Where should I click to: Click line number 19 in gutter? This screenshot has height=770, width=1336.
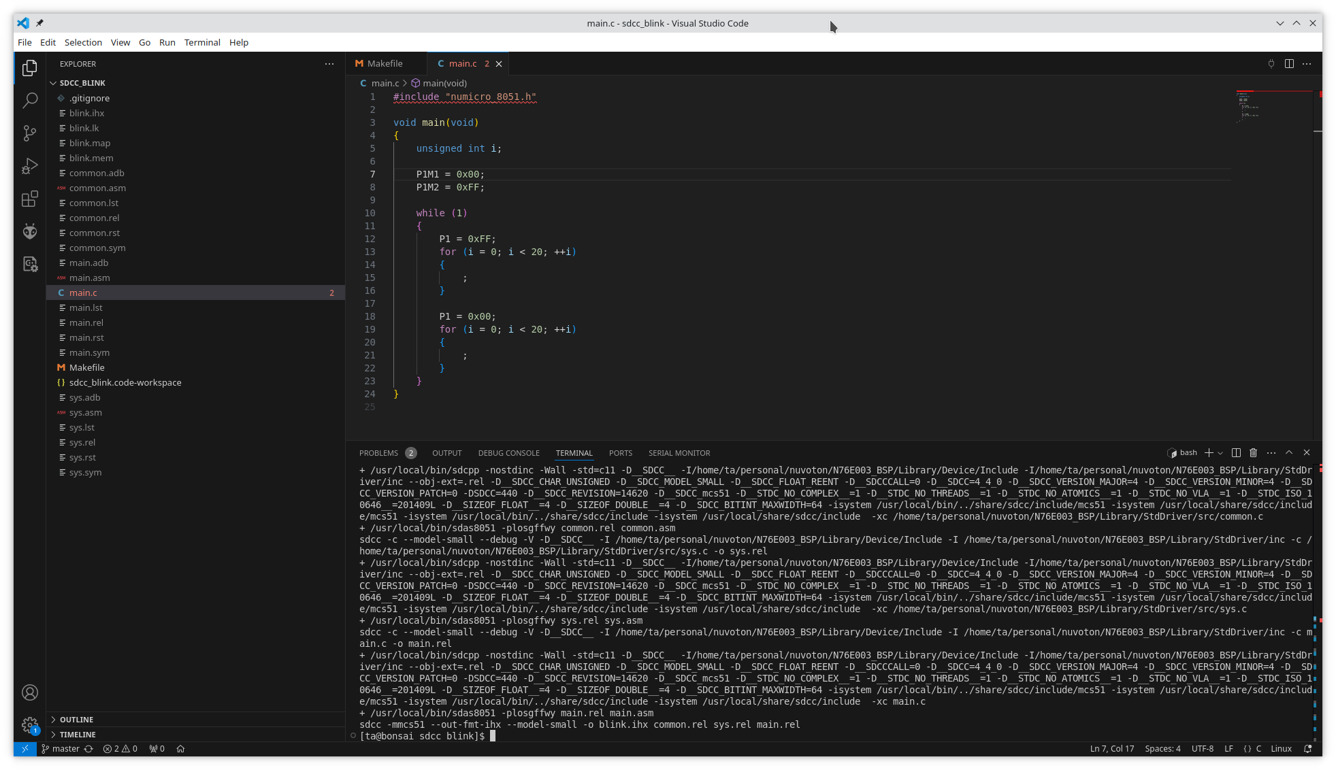click(370, 330)
